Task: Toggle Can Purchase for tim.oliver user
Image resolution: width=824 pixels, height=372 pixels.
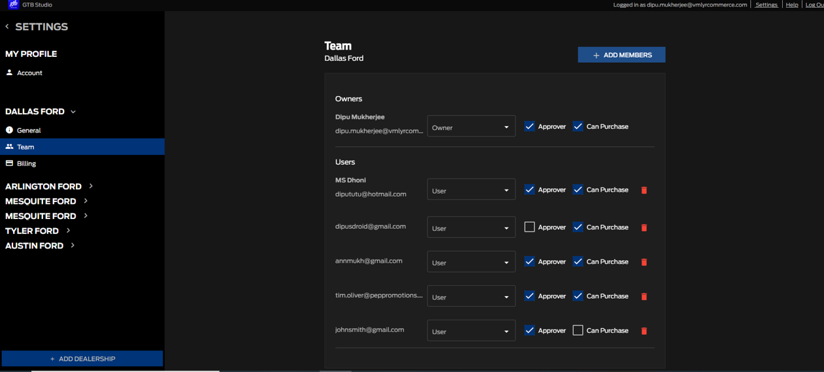Action: pyautogui.click(x=578, y=296)
